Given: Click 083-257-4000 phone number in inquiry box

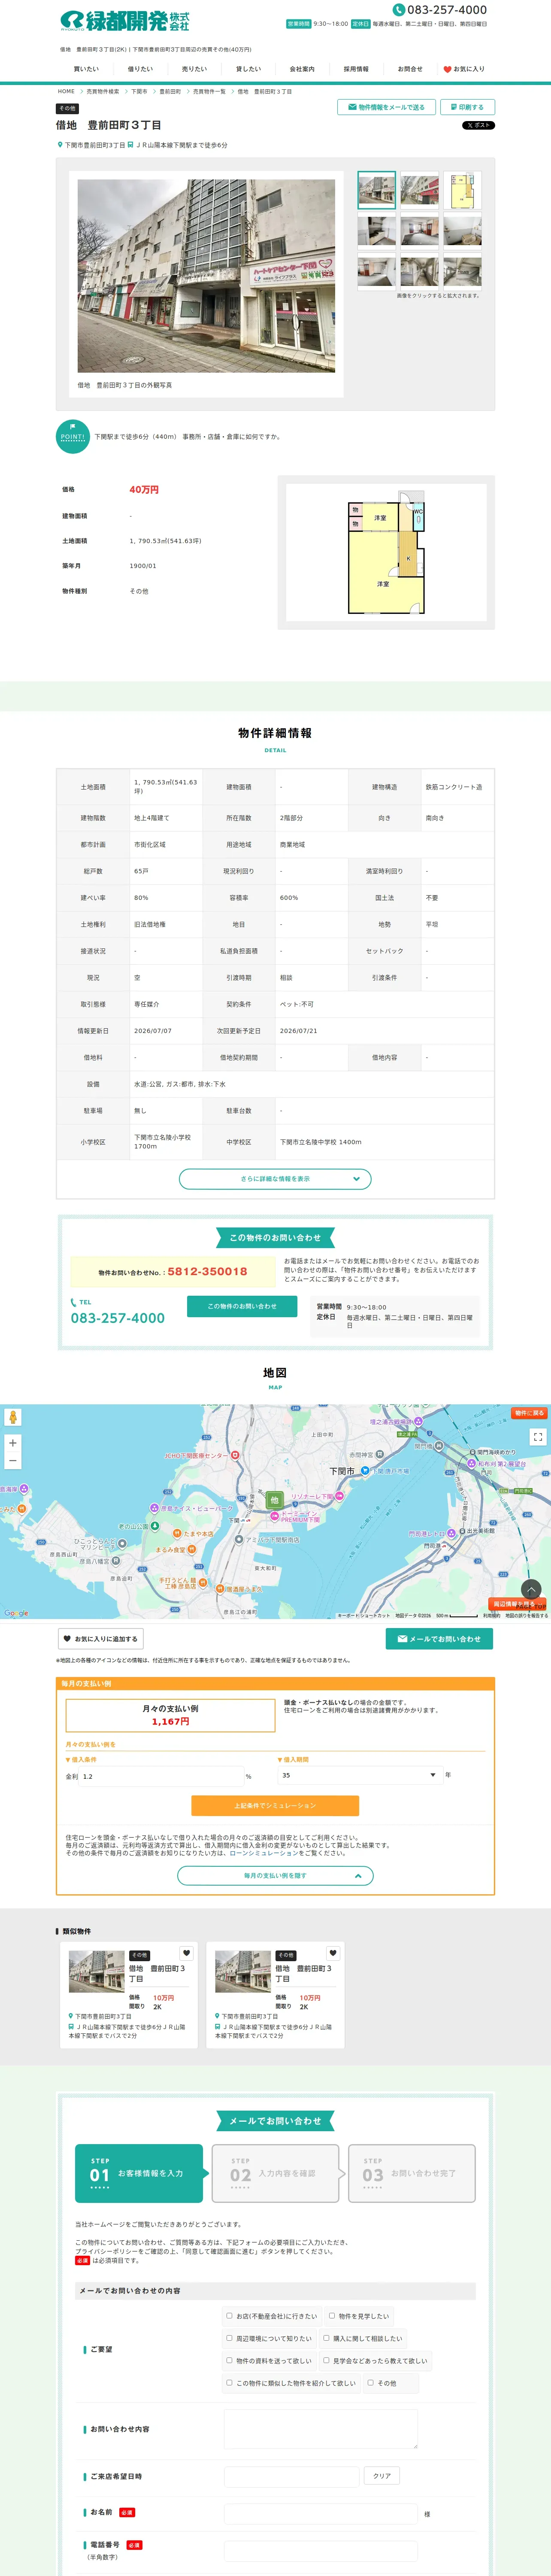Looking at the screenshot, I should click(118, 1318).
